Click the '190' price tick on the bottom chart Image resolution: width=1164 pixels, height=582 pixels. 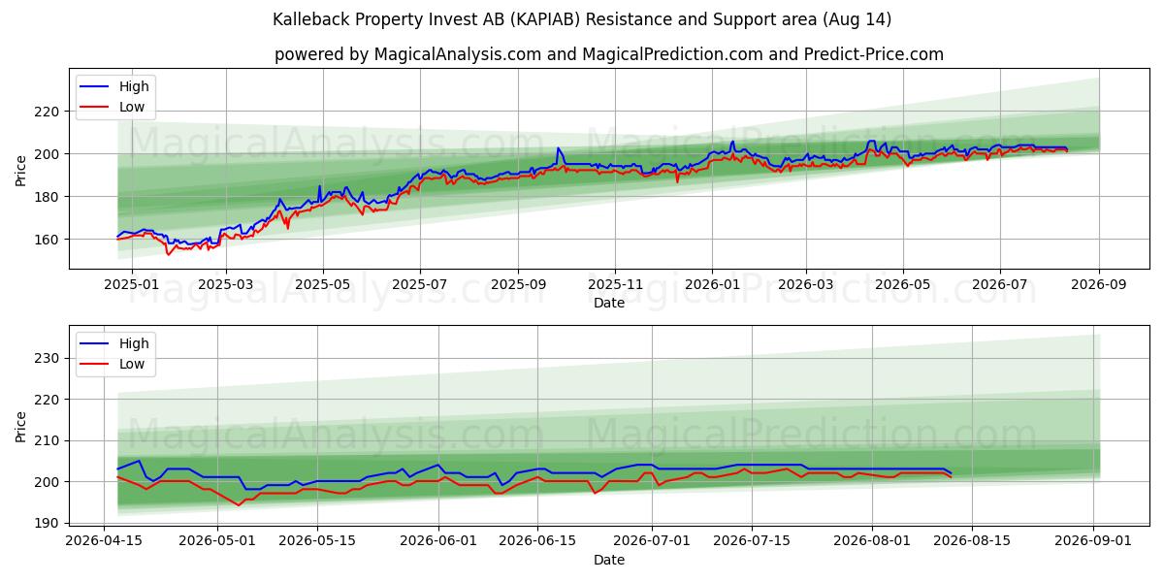48,523
